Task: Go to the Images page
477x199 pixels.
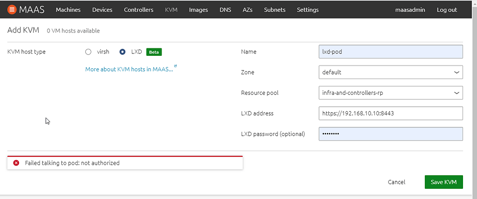Action: pyautogui.click(x=198, y=10)
